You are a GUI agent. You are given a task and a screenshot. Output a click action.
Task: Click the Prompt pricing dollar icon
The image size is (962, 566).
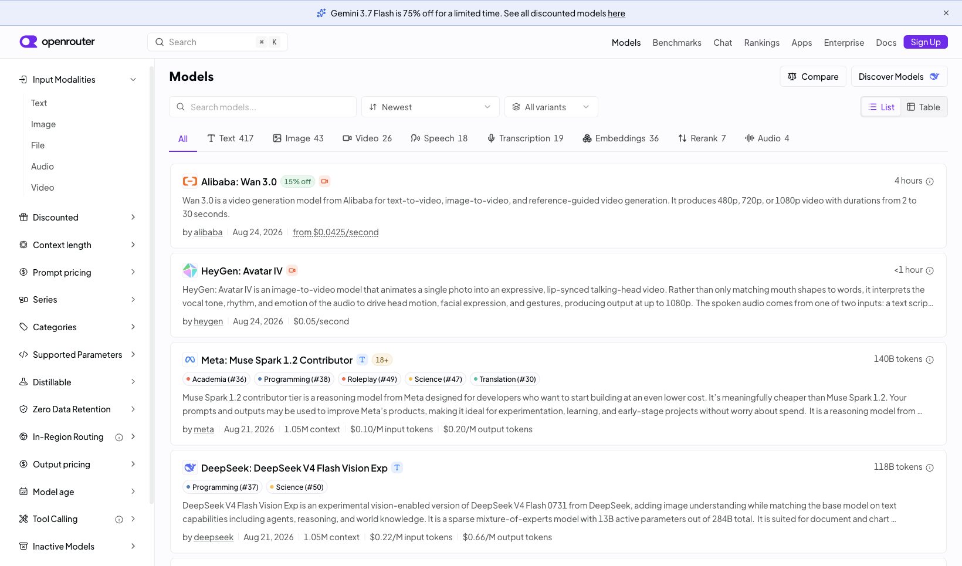(x=23, y=272)
